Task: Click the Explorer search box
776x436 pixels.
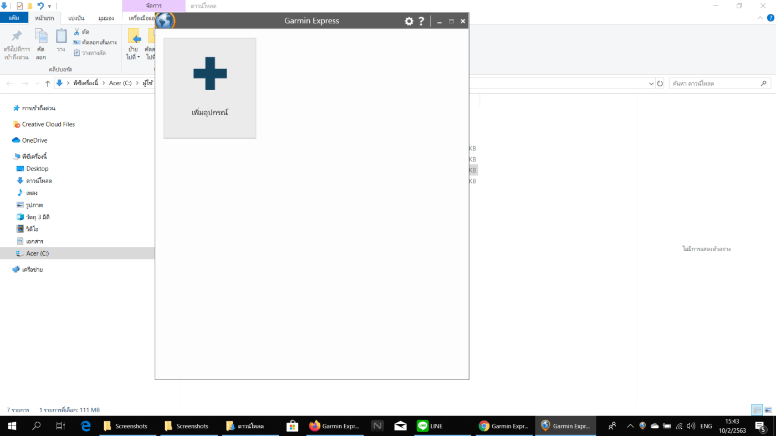Action: click(719, 84)
